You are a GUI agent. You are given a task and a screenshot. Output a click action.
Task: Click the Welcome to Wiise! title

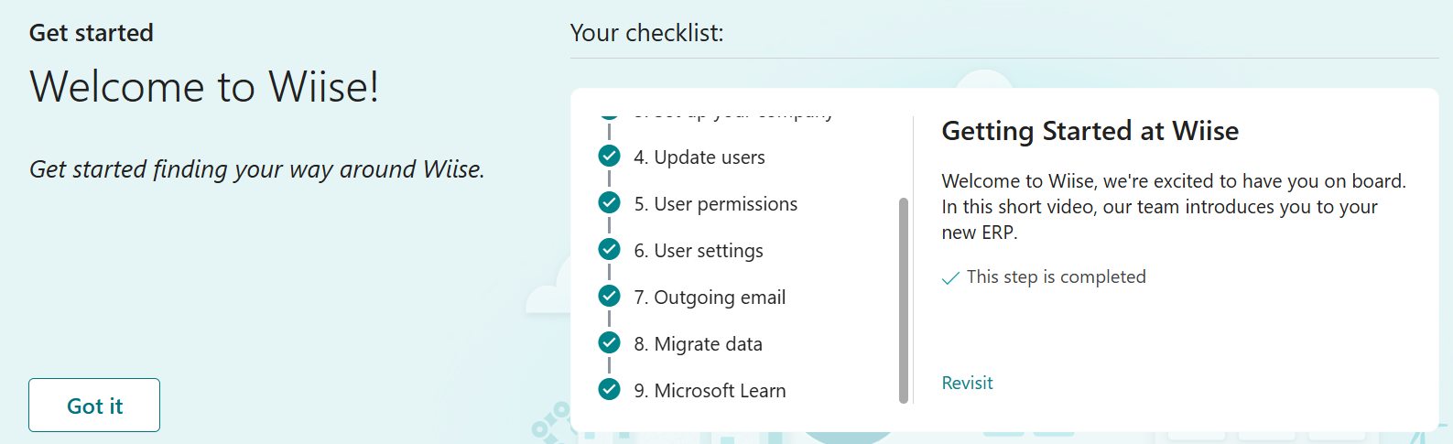click(x=204, y=87)
